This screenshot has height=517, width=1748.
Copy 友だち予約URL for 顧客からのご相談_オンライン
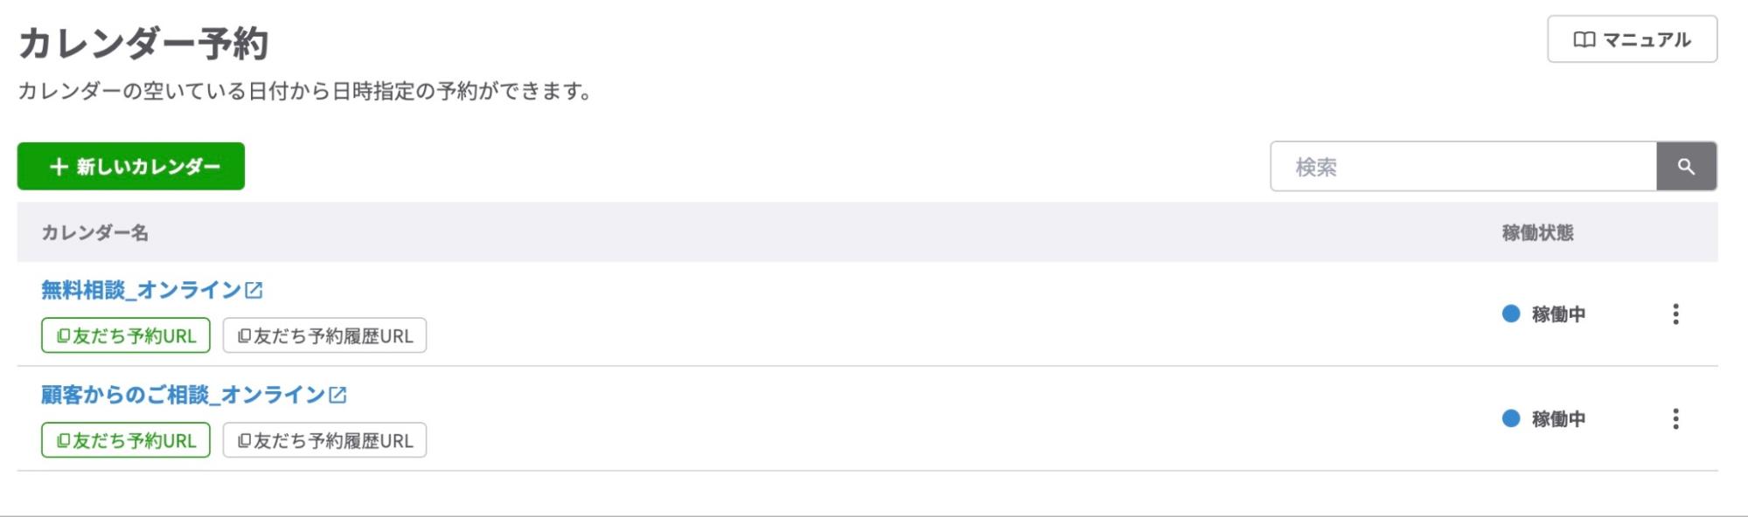[x=126, y=441]
